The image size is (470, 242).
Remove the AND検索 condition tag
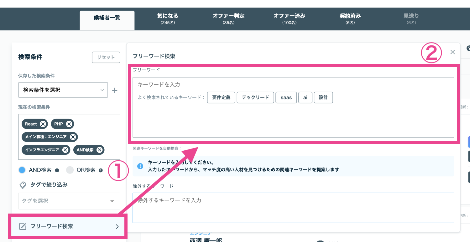coord(100,150)
